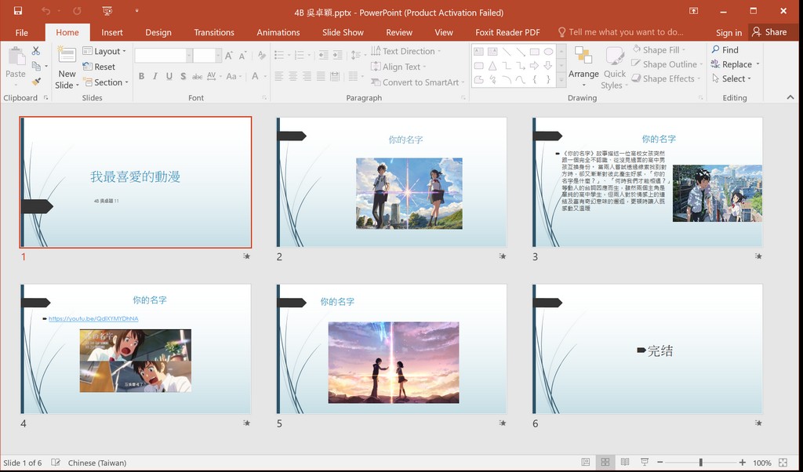Open the Align Text dropdown
Screen dimensions: 803x472
point(398,67)
